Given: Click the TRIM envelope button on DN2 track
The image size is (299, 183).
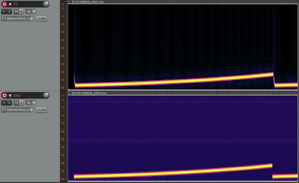Looking at the screenshot, I should [42, 110].
